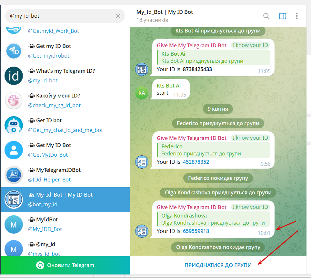
Task: Select What's my Telegram ID? chat avatar
Action: coord(14,76)
